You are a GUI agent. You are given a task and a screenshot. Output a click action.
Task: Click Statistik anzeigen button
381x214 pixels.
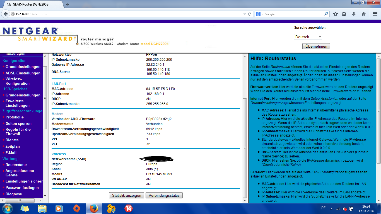tap(127, 195)
